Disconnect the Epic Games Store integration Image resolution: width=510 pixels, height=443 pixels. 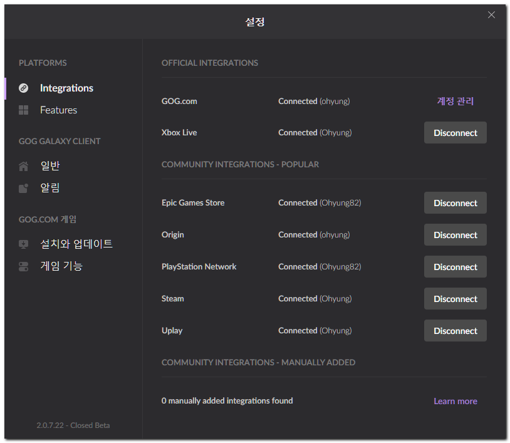pyautogui.click(x=455, y=203)
